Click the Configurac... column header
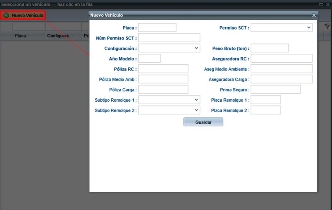This screenshot has height=210, width=332. (x=63, y=36)
